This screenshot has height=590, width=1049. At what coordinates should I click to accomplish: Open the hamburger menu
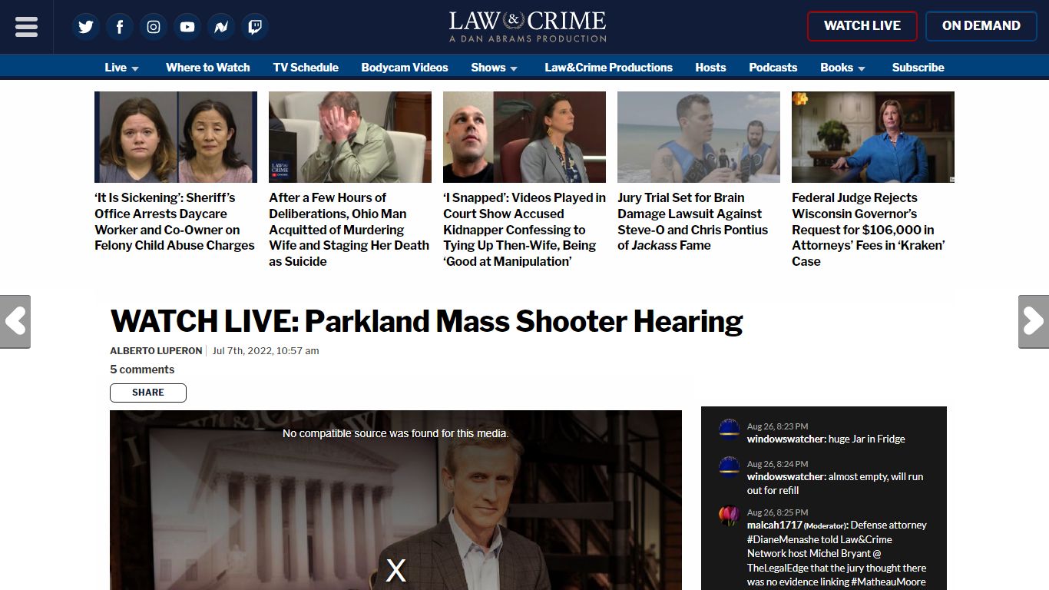(x=26, y=26)
